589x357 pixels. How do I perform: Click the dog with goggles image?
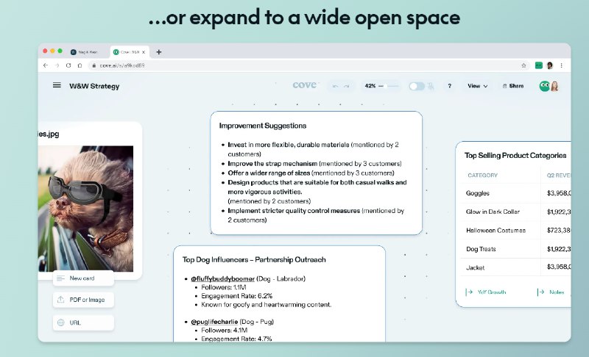[85, 209]
